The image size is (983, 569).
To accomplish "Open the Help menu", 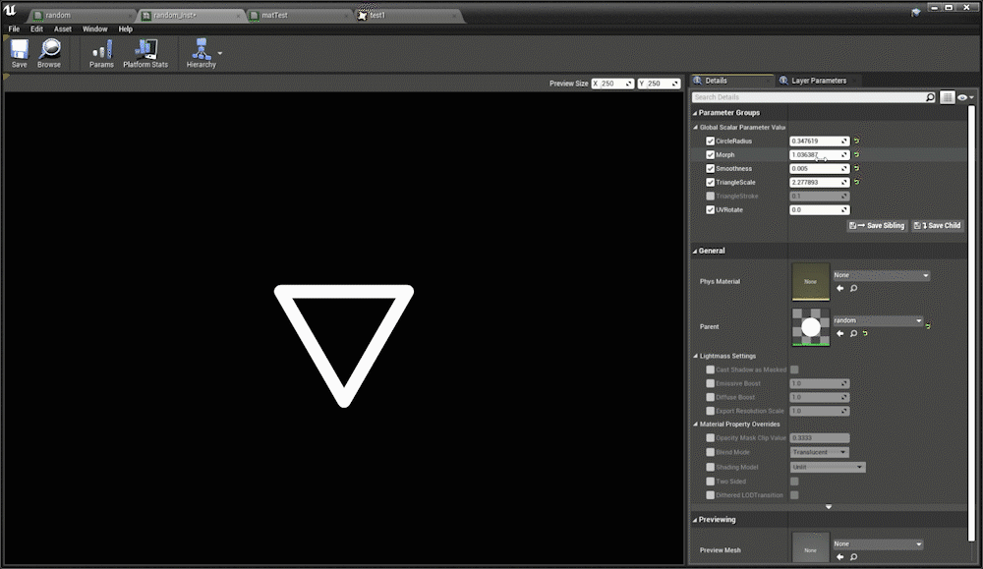I will [x=126, y=28].
